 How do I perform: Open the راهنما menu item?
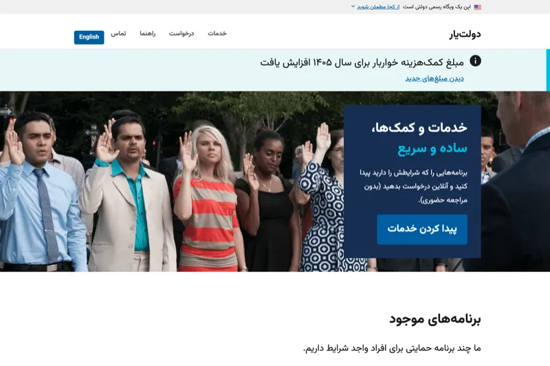(x=148, y=33)
